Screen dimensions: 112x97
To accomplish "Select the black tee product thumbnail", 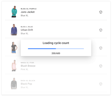I will (x=14, y=48).
